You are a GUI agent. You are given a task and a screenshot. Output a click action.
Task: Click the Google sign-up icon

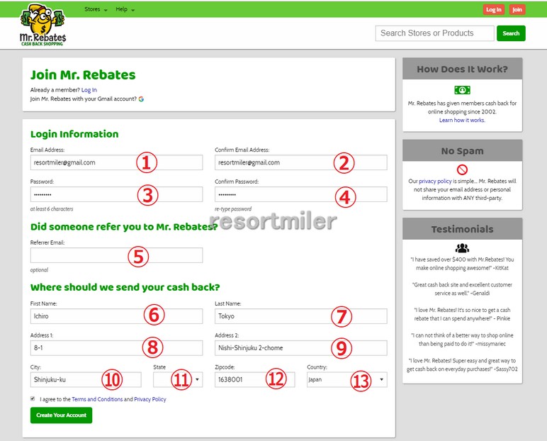pos(141,99)
